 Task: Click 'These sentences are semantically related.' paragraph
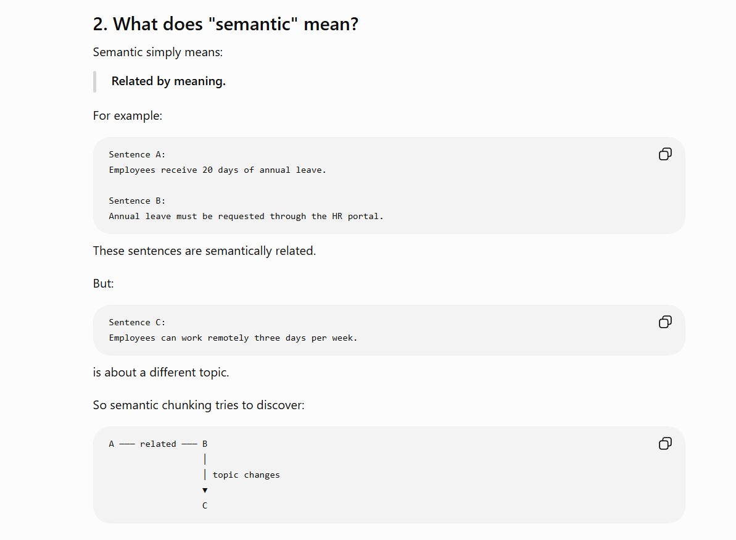pos(205,251)
